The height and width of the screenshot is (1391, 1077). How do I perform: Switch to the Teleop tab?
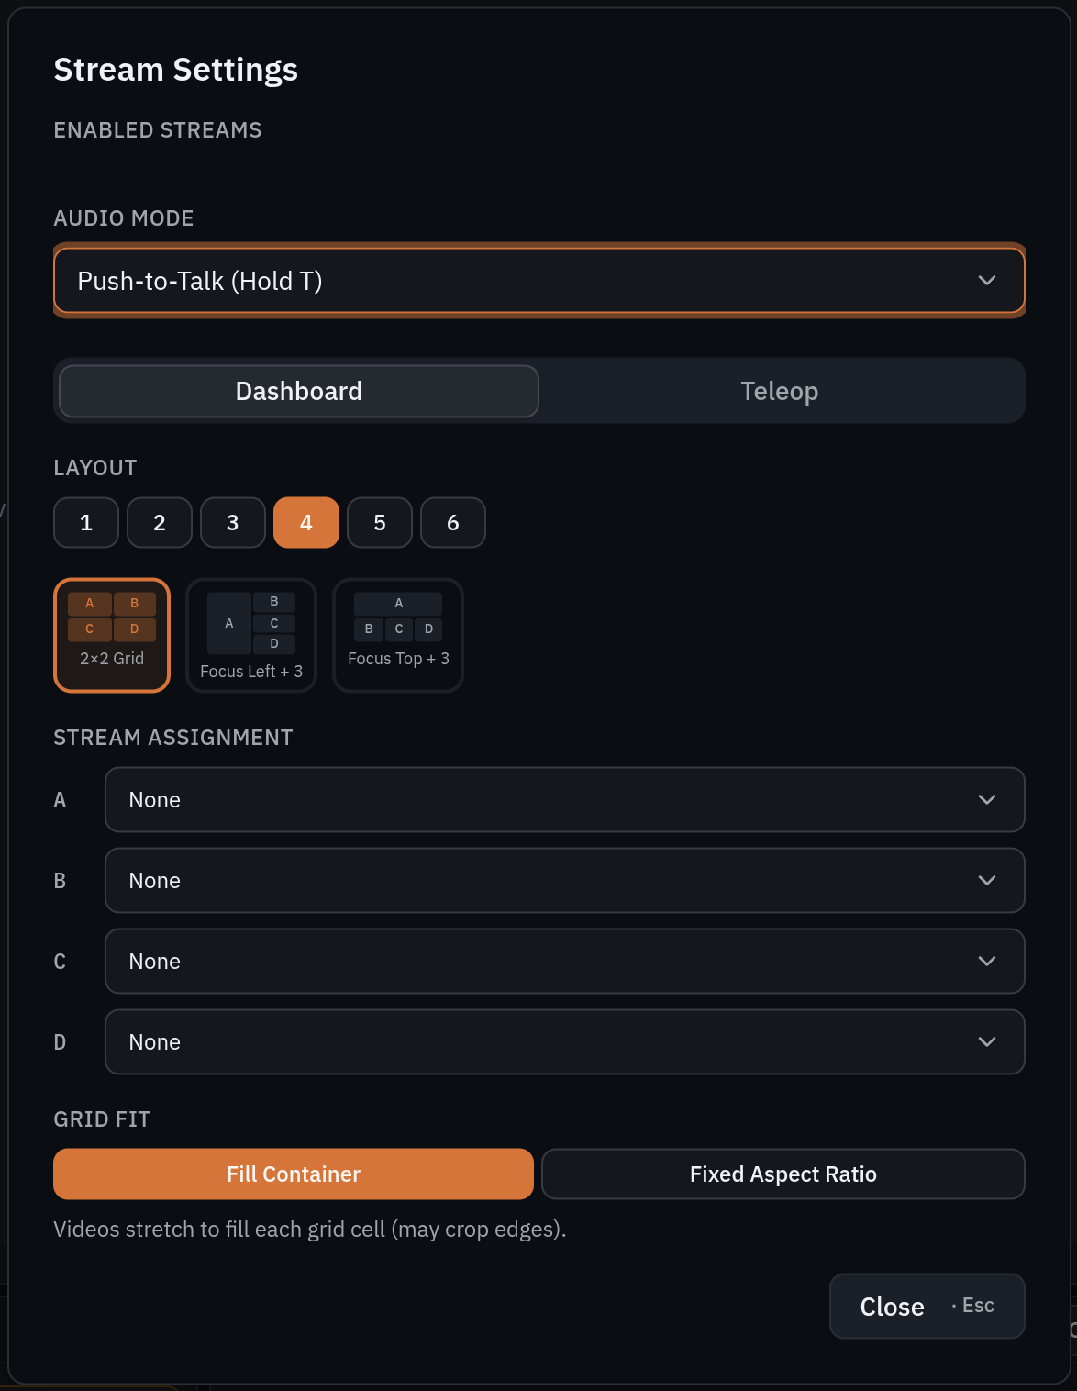coord(780,392)
